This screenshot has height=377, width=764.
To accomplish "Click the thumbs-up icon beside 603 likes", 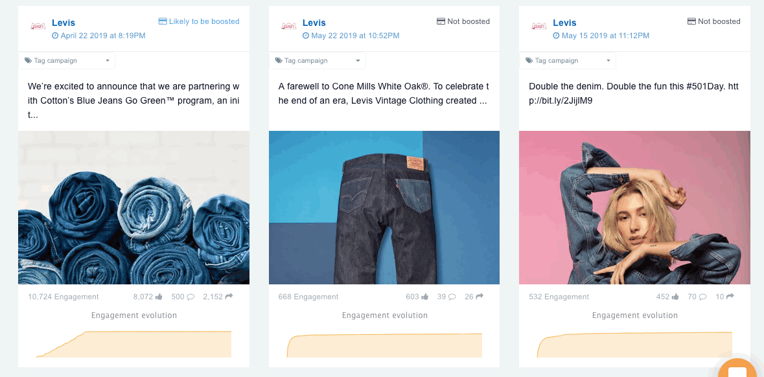I will point(425,297).
